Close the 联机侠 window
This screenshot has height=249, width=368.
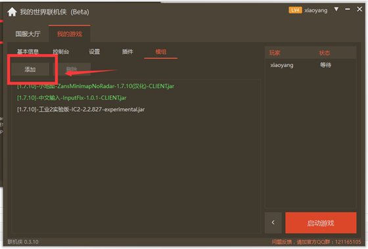[359, 9]
